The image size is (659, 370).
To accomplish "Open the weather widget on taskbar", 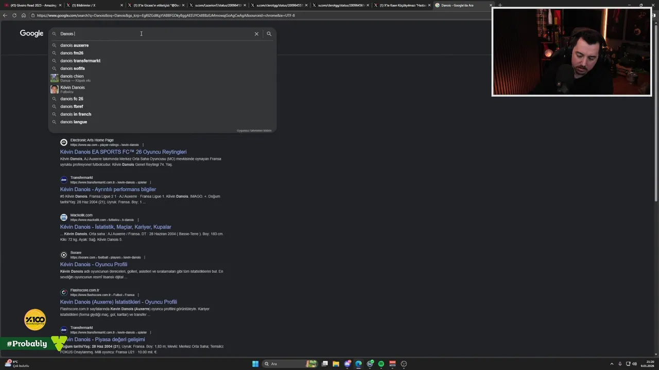I will (18, 364).
